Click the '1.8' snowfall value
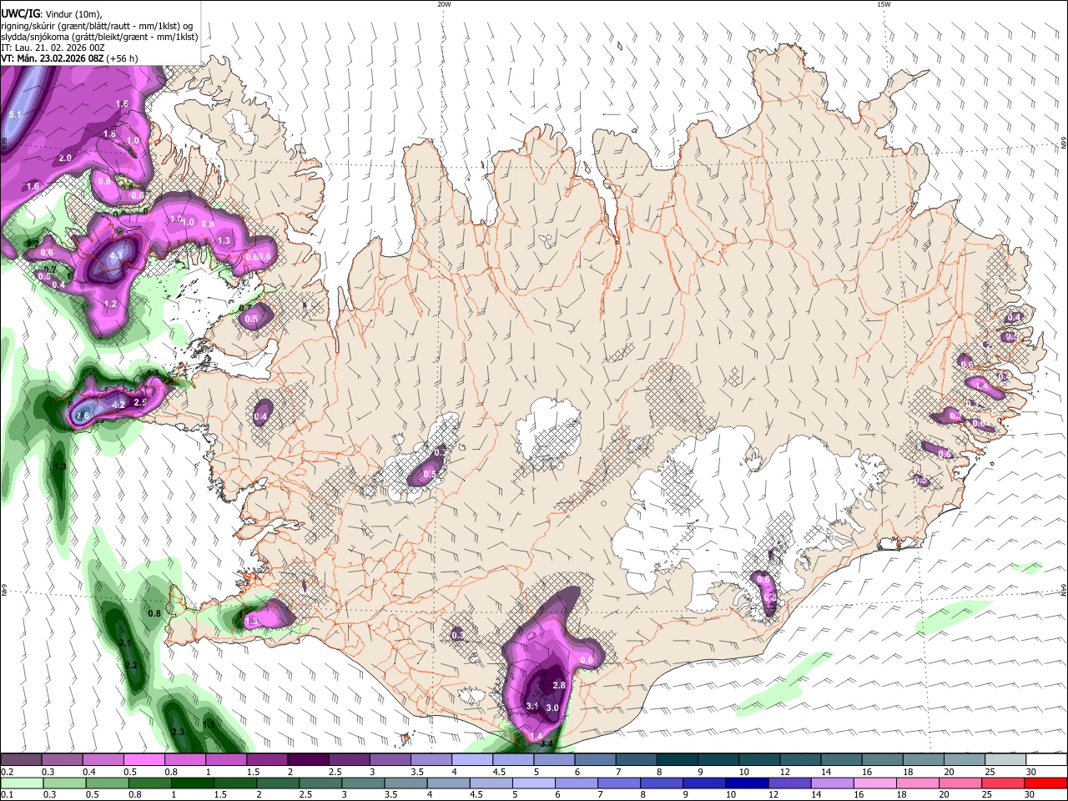The width and height of the screenshot is (1068, 801). coord(109,134)
